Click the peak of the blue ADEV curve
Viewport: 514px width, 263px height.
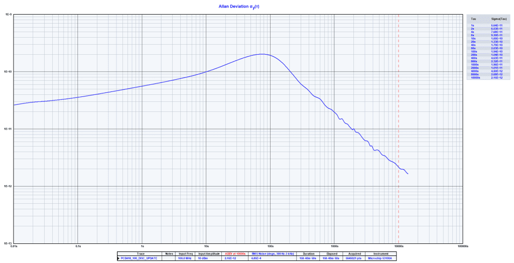coord(263,54)
